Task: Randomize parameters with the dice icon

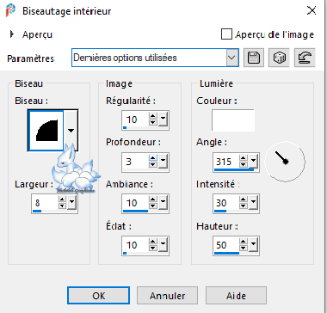Action: (x=279, y=58)
